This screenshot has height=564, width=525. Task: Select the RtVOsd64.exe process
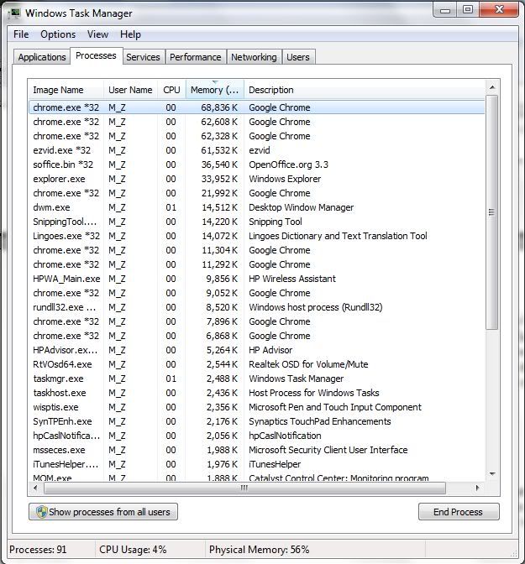(x=256, y=364)
